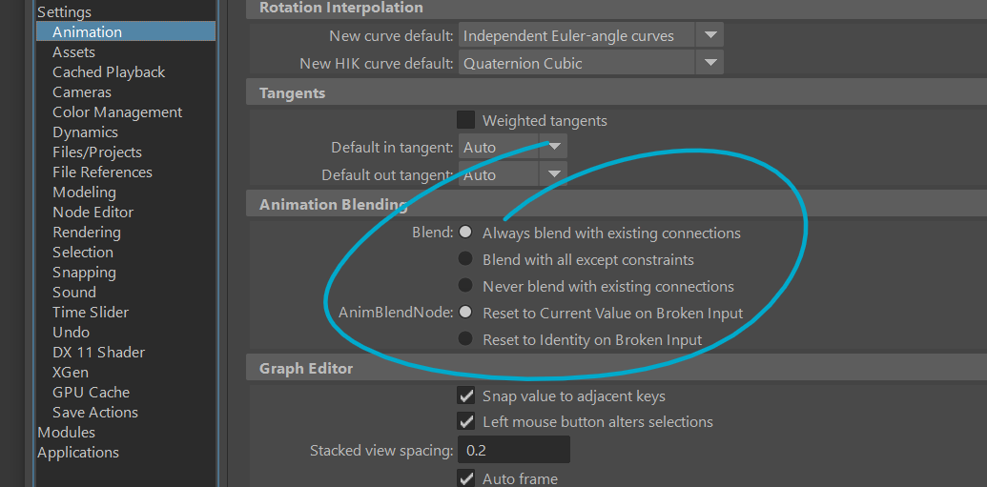Screen dimensions: 987x487
Task: Open Default in tangent dropdown arrow
Action: (x=554, y=147)
